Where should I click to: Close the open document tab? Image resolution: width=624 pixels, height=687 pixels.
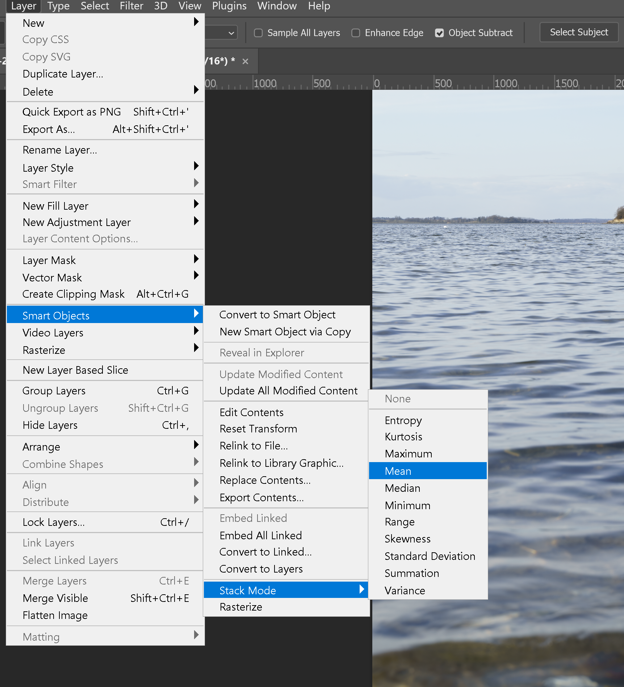(245, 61)
